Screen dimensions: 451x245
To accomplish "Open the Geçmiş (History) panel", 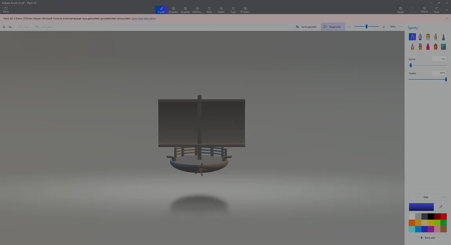I will 425,10.
